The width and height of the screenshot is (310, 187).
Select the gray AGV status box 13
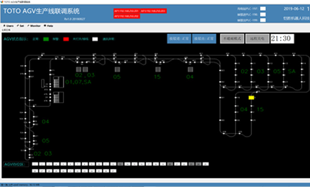[120, 164]
